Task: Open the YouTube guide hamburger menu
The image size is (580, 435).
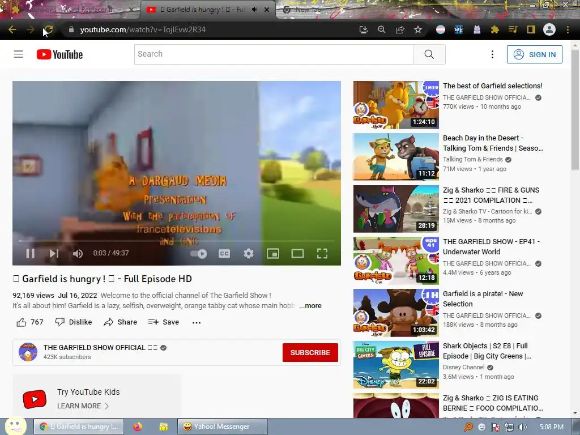Action: [19, 54]
